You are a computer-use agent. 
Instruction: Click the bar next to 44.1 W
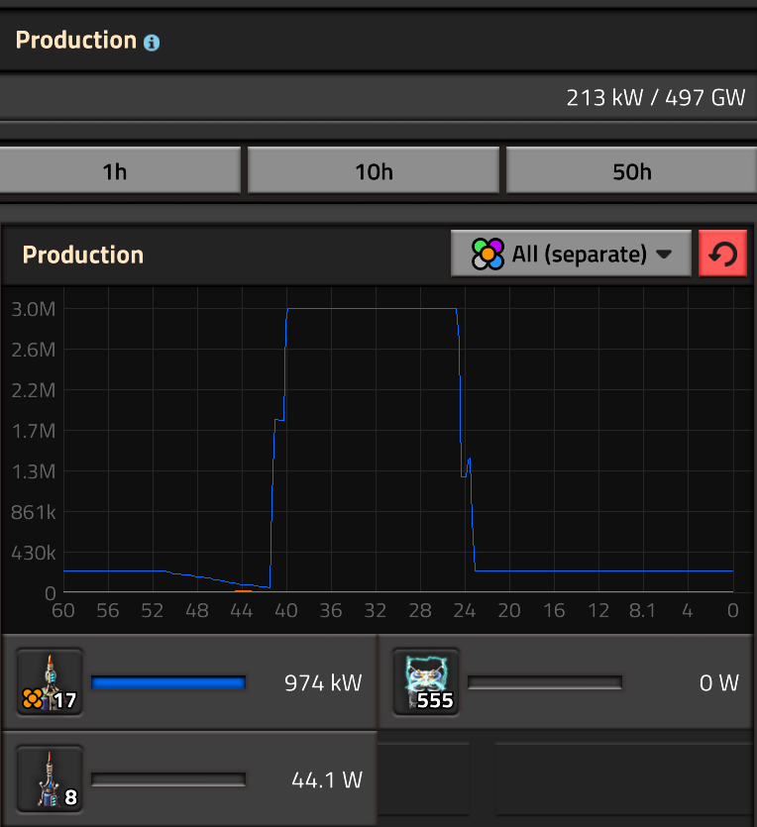pyautogui.click(x=168, y=779)
